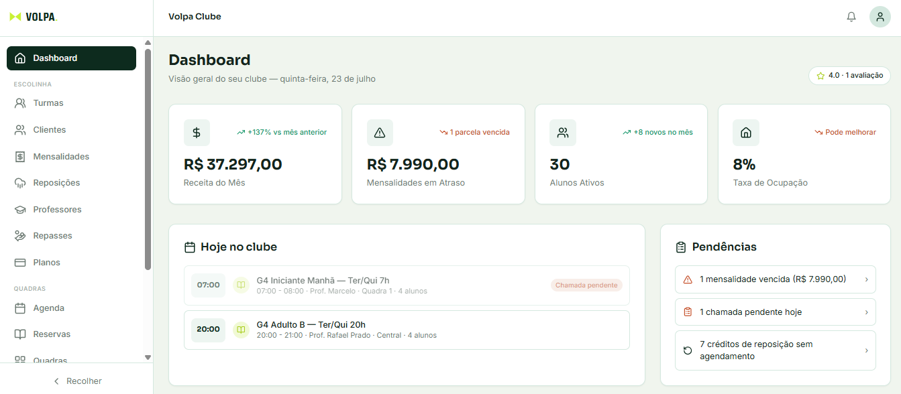Open the notifications bell icon
901x394 pixels.
851,17
